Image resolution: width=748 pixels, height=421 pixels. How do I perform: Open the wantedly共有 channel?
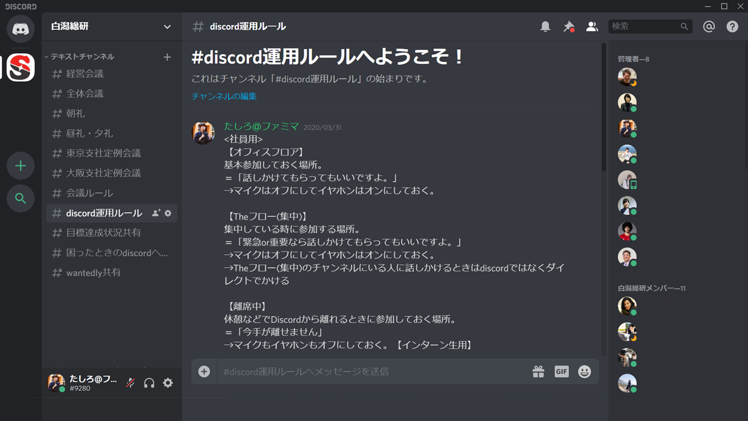pyautogui.click(x=112, y=272)
